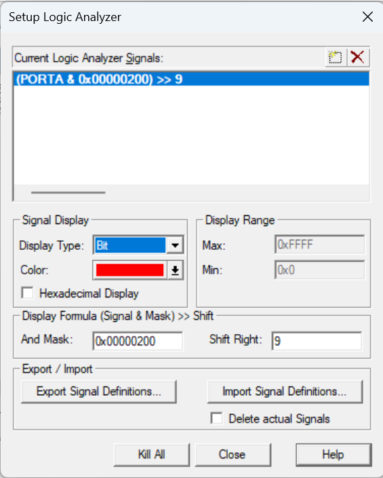
Task: Click the Shift Right input field
Action: [317, 341]
